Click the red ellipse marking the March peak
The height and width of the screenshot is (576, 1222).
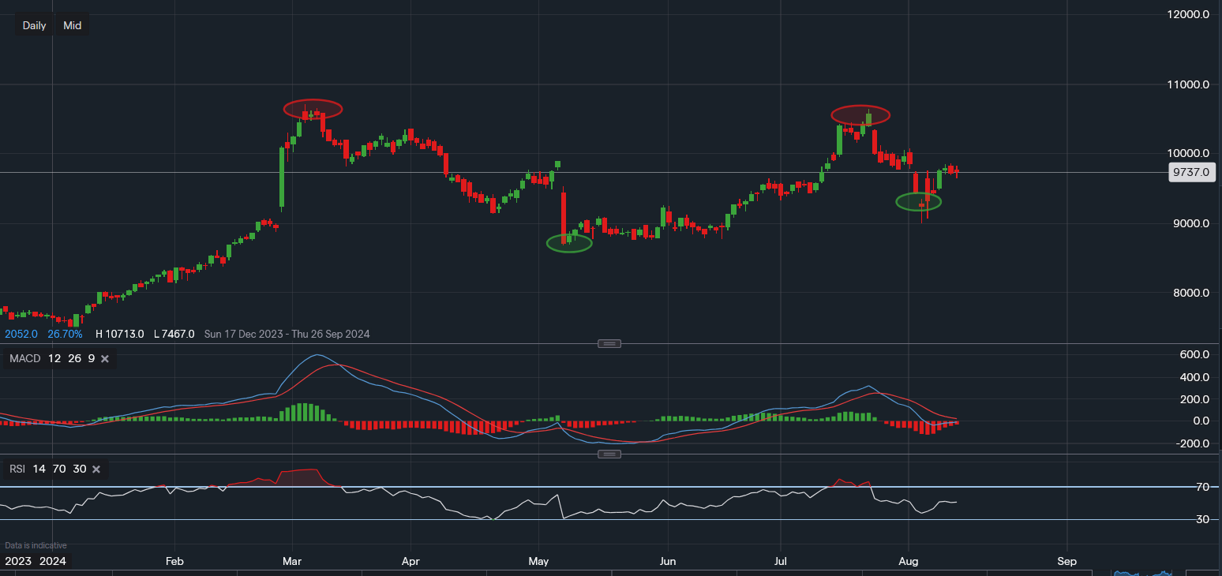tap(313, 109)
